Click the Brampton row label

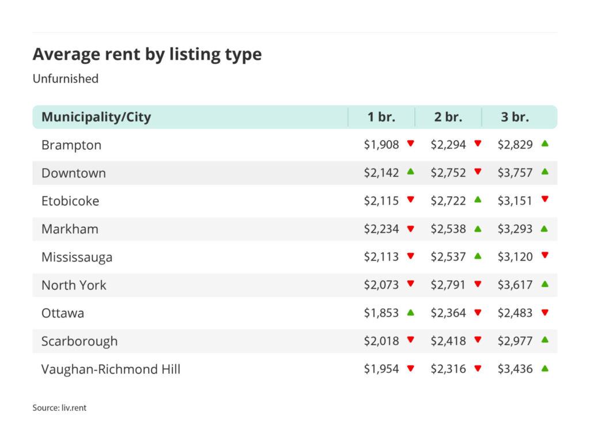click(x=71, y=145)
